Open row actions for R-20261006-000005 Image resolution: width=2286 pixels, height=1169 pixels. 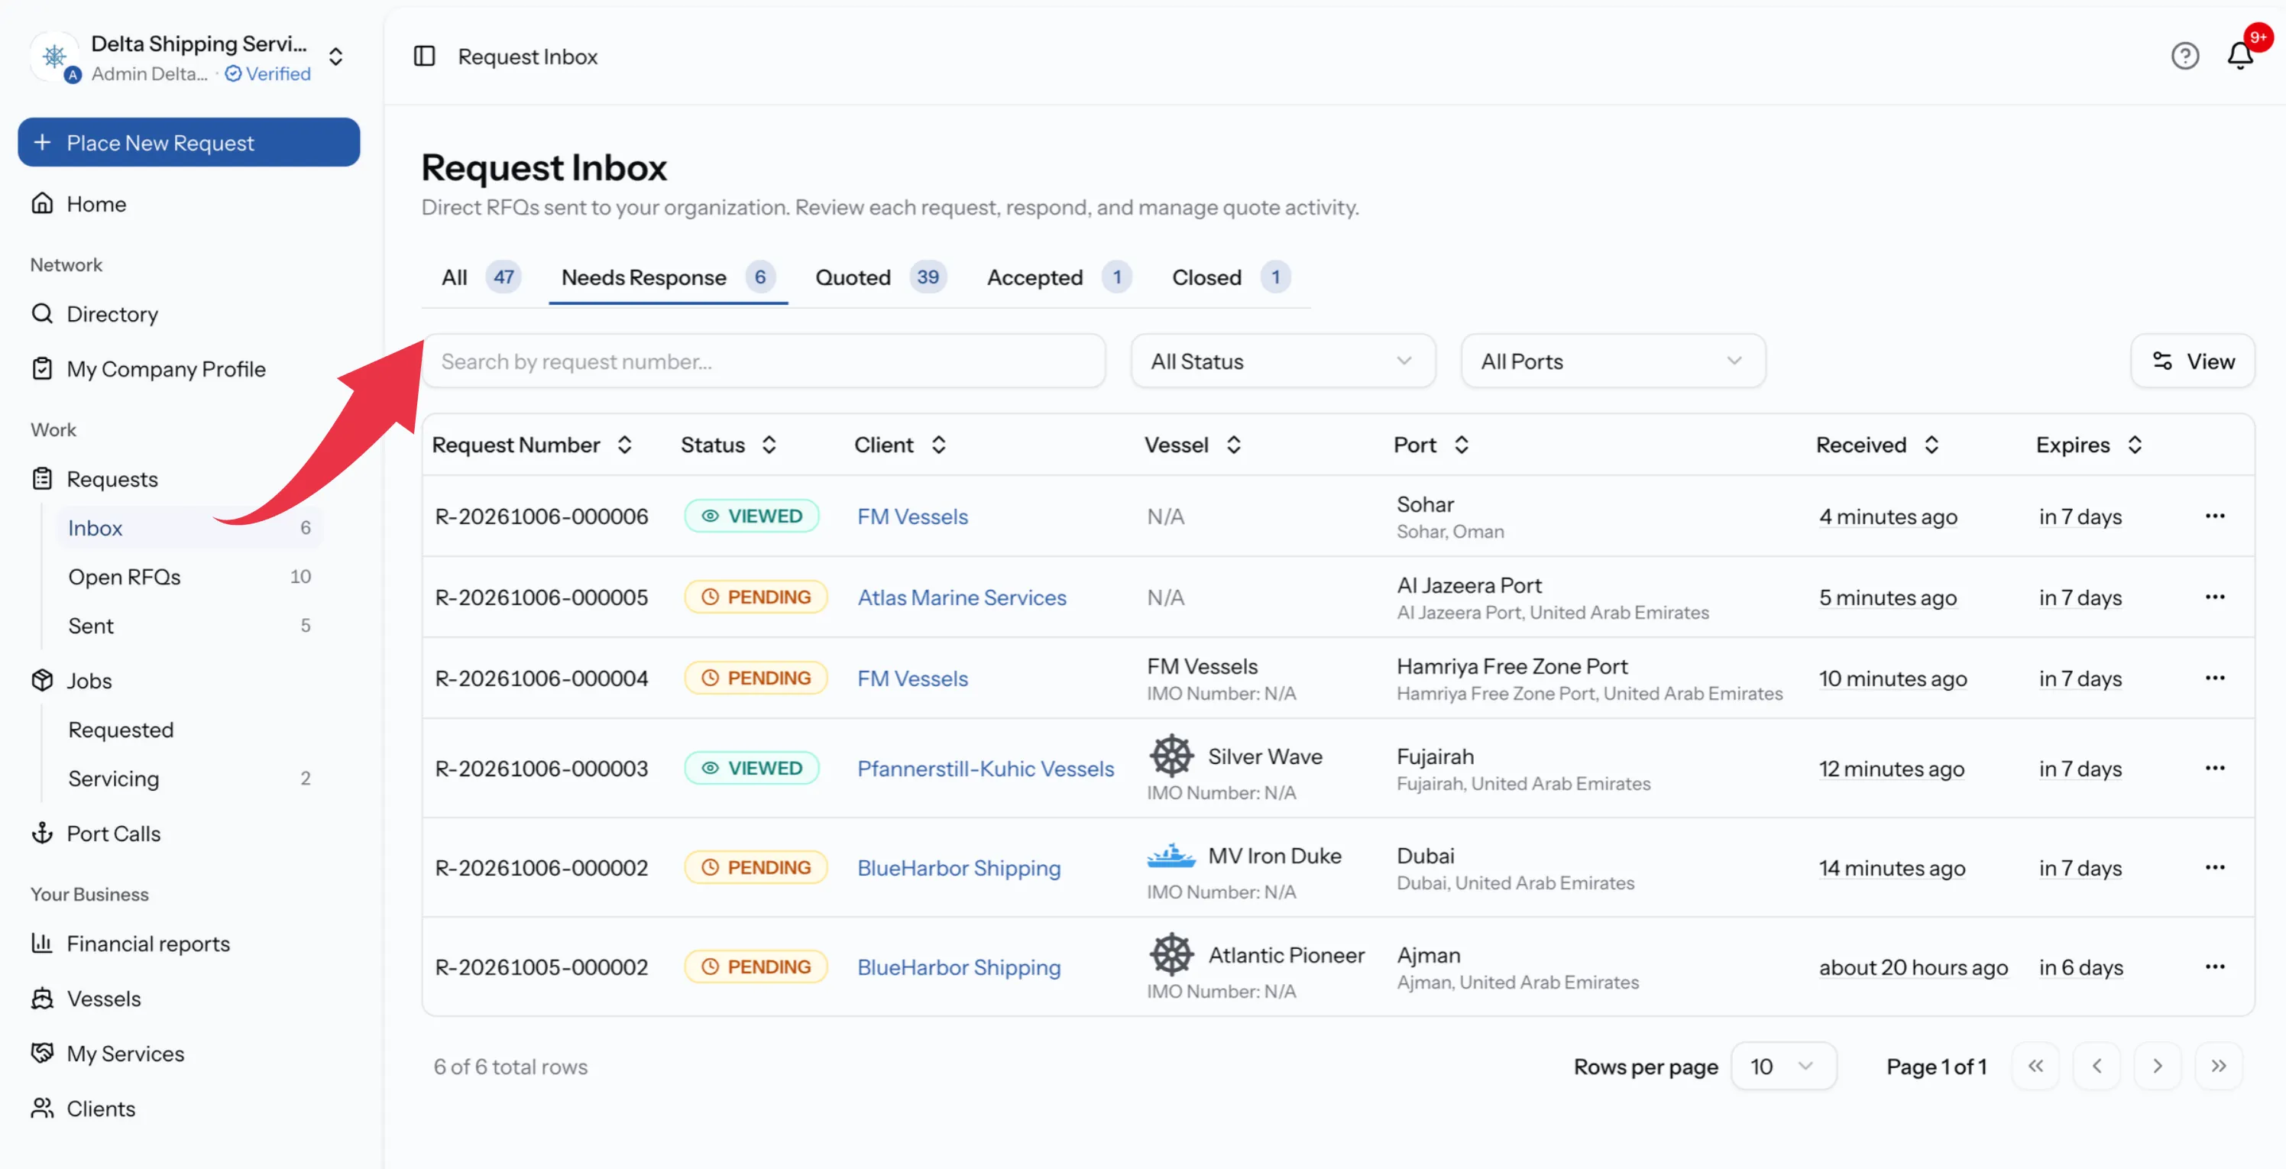[2215, 597]
